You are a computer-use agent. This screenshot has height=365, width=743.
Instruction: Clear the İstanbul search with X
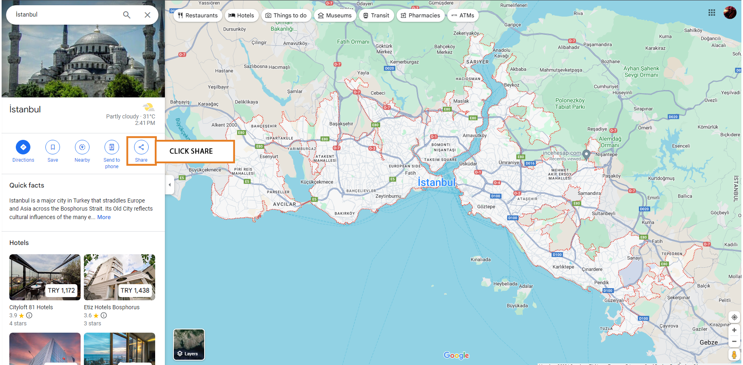pos(147,15)
